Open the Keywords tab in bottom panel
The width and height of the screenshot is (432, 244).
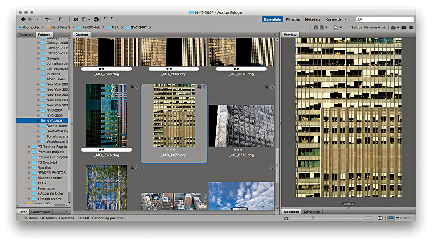pos(312,212)
